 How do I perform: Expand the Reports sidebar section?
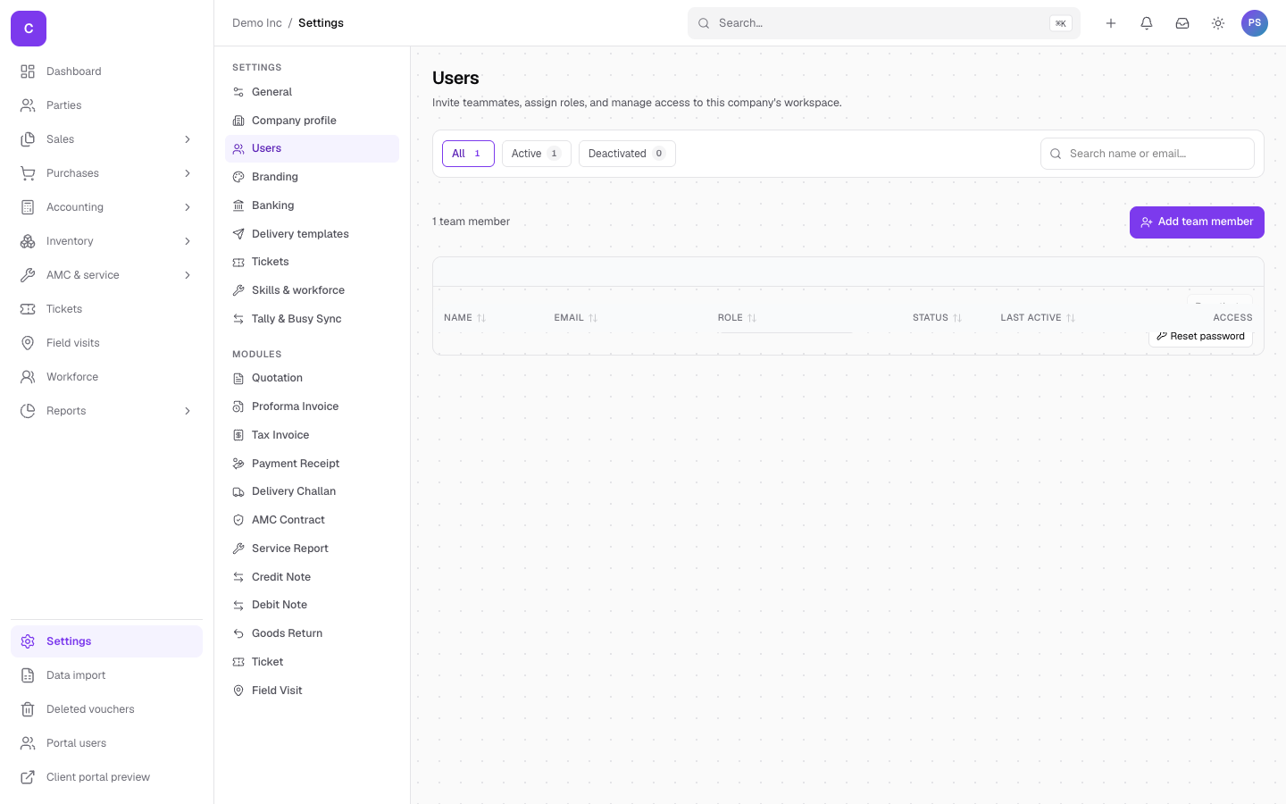pyautogui.click(x=106, y=411)
